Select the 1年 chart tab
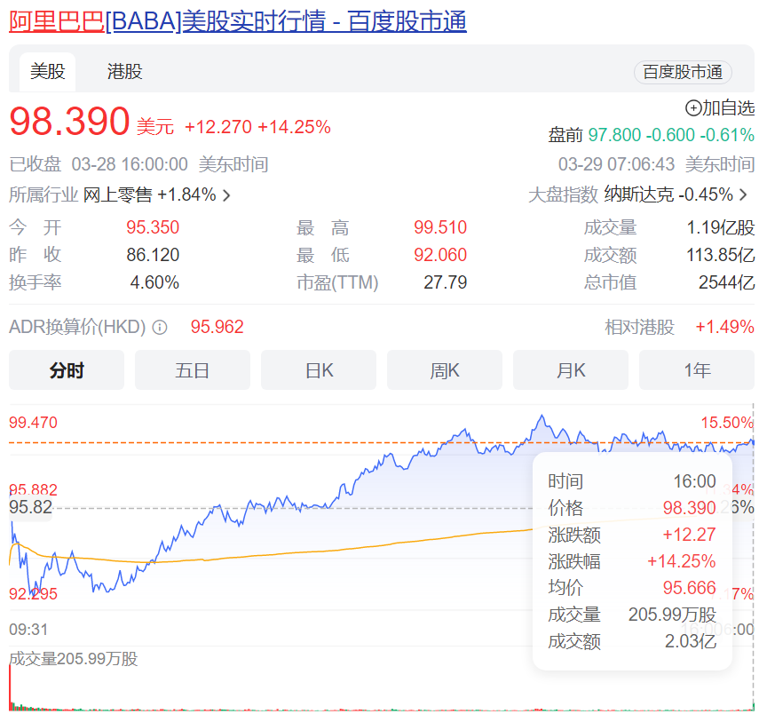Viewport: 759px width, 722px height. [x=697, y=370]
